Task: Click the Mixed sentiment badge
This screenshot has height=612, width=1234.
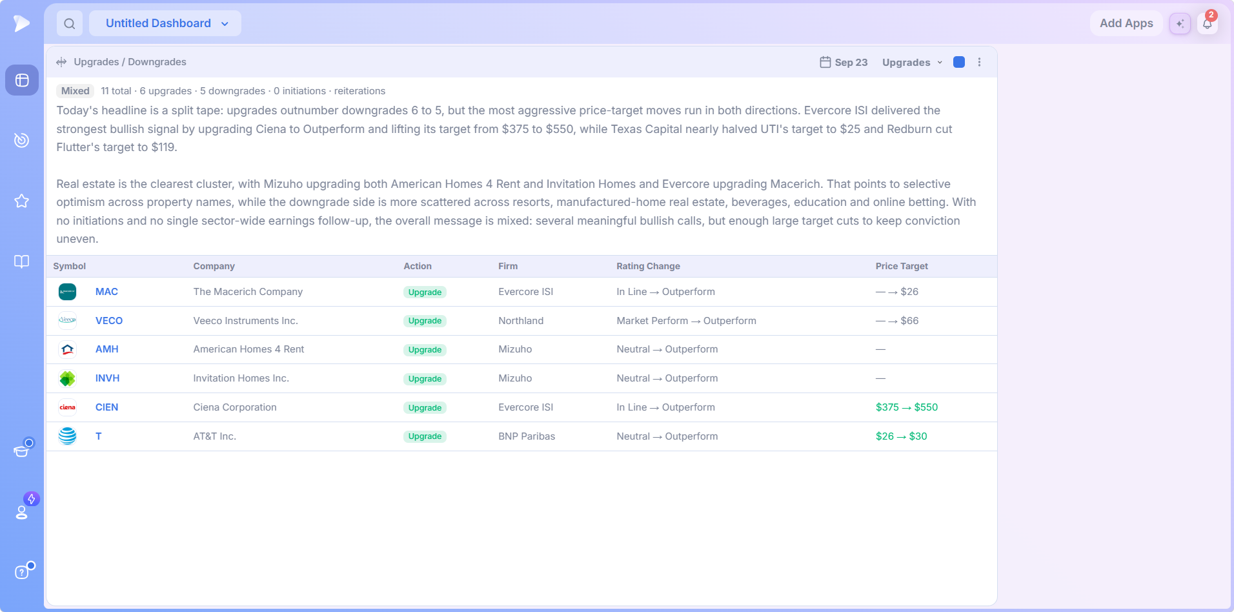Action: (x=76, y=91)
